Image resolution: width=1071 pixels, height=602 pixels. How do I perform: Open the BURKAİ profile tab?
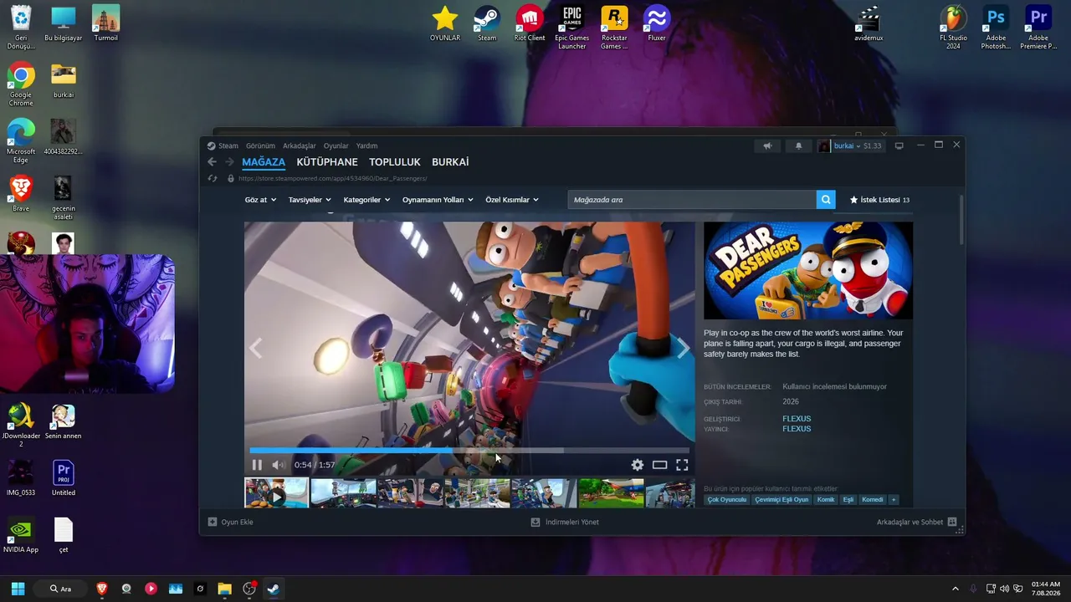click(450, 162)
